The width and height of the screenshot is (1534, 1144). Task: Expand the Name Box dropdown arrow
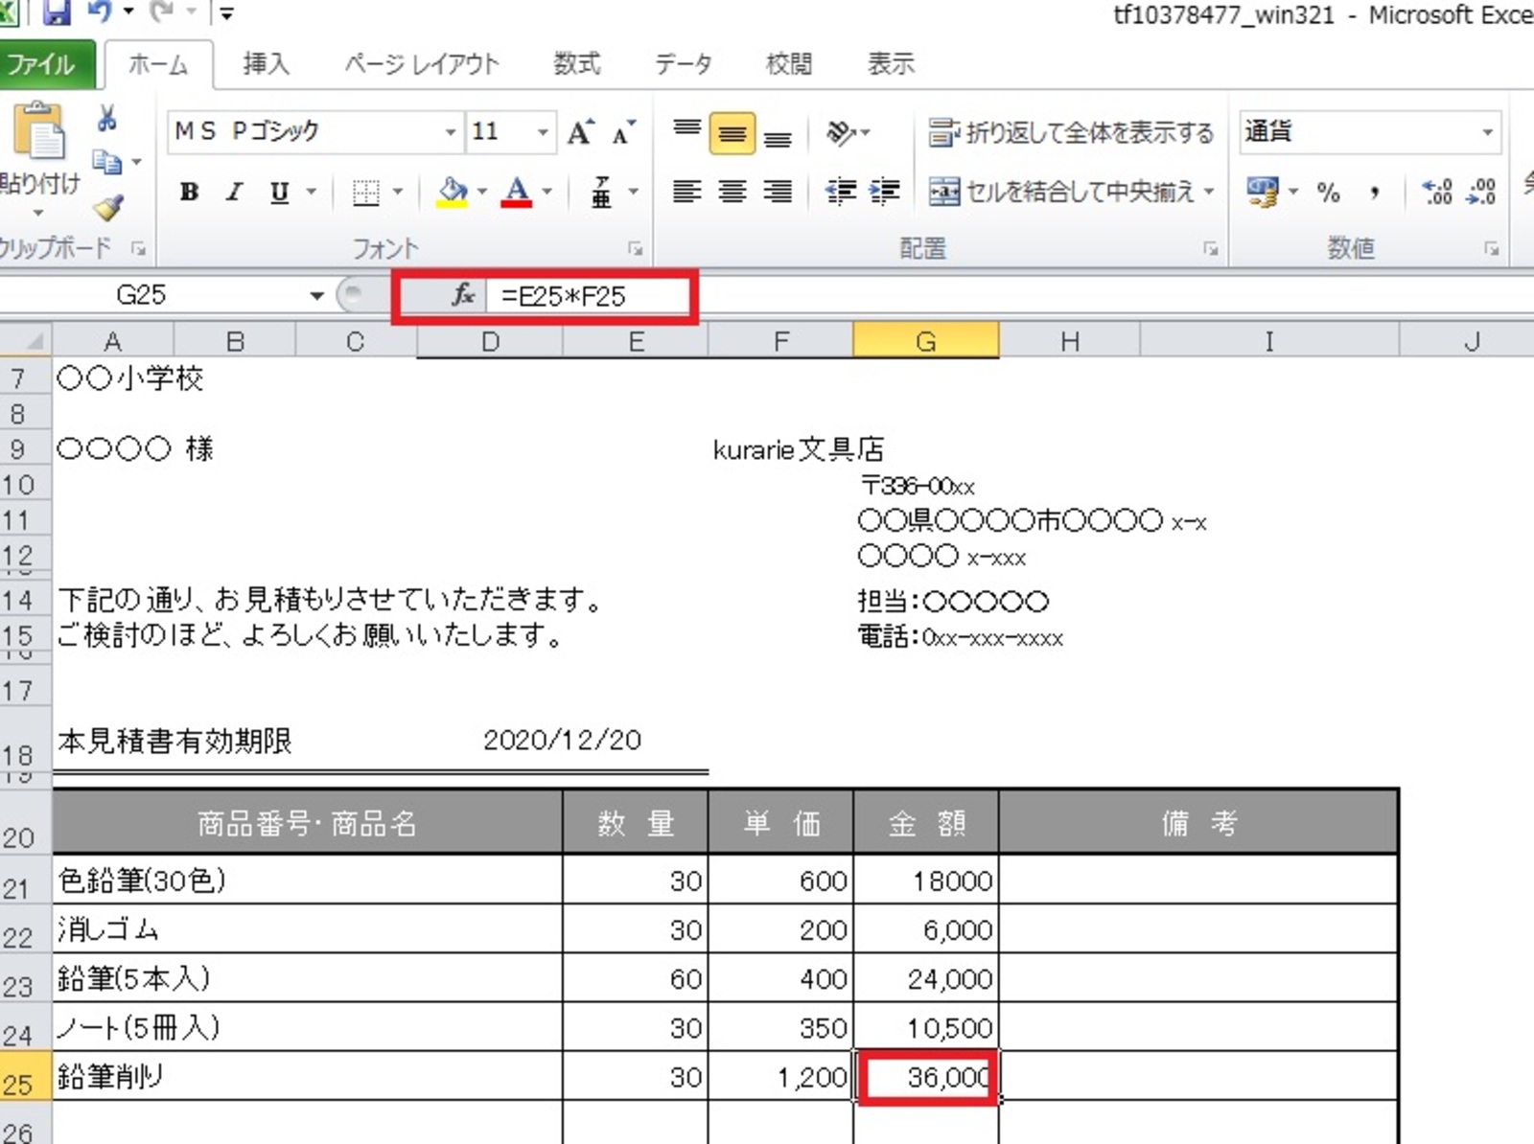(316, 295)
